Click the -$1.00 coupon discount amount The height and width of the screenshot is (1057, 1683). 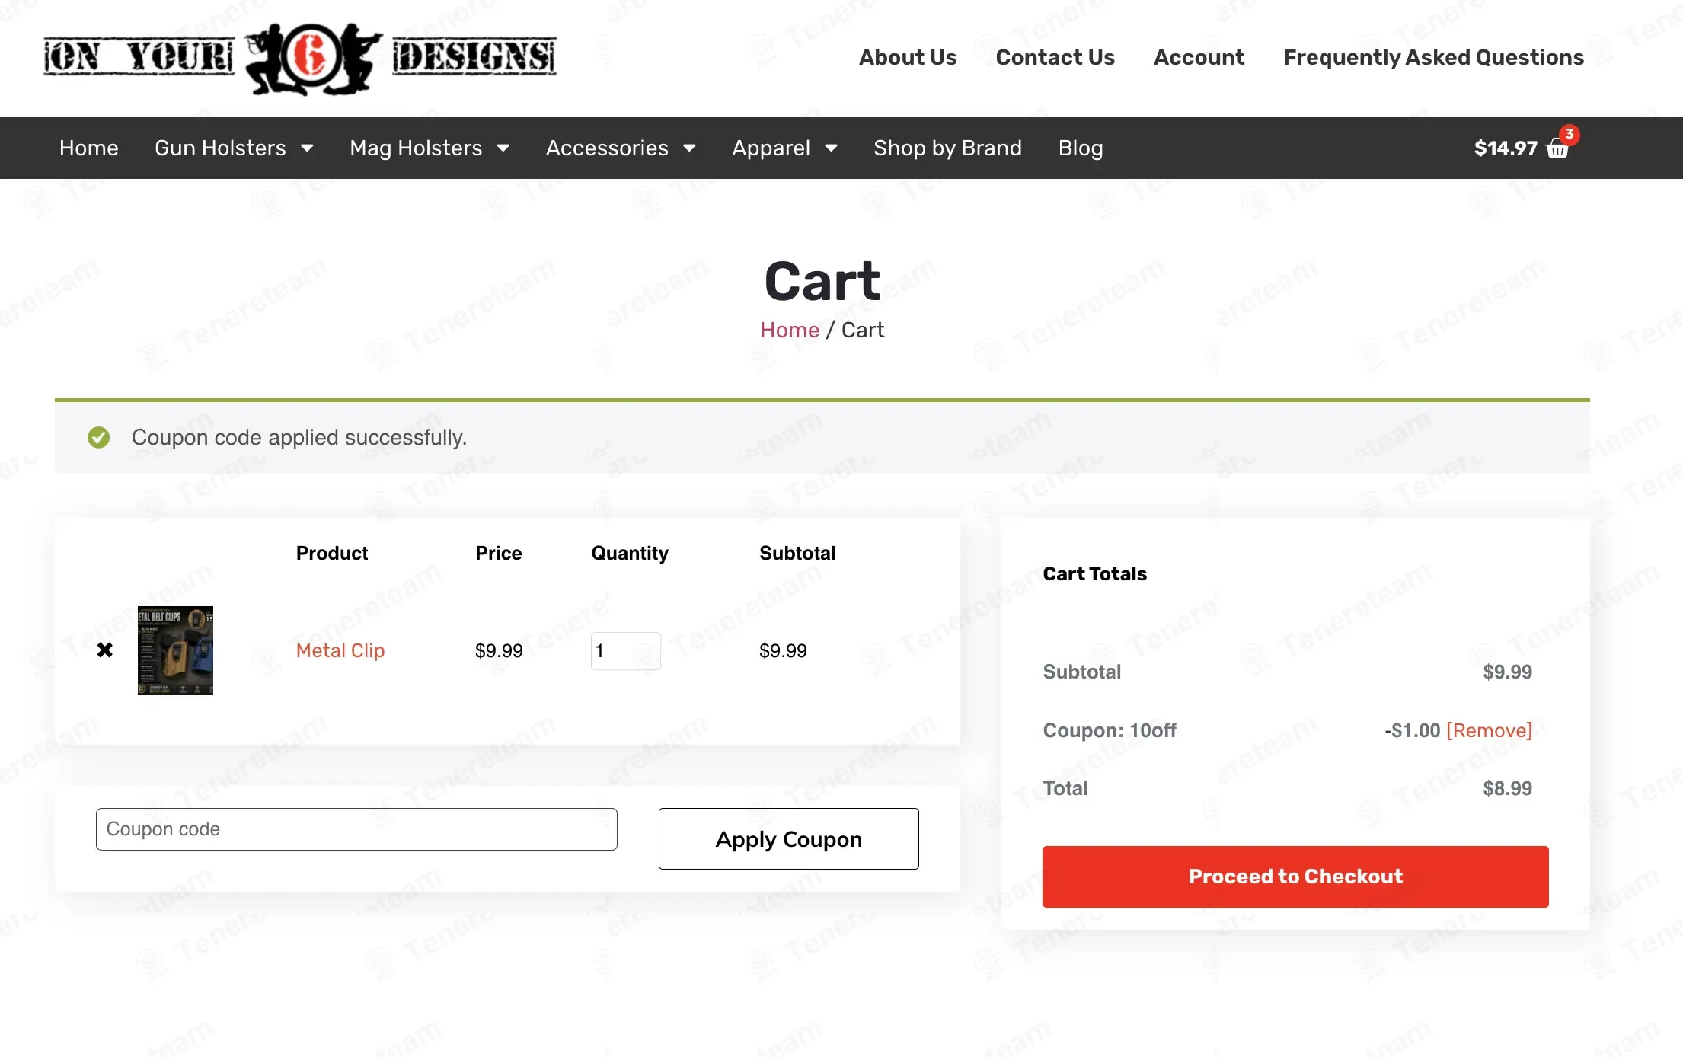pyautogui.click(x=1412, y=730)
